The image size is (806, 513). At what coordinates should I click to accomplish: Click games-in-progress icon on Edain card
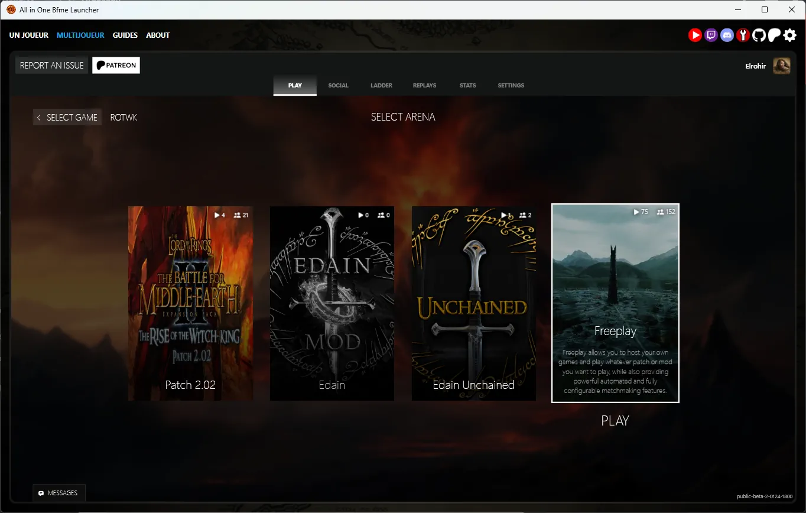click(x=360, y=215)
